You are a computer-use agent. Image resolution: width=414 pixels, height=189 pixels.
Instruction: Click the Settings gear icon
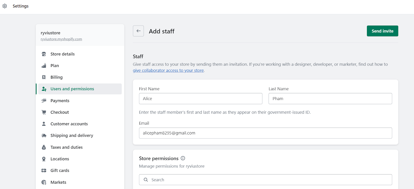click(5, 6)
